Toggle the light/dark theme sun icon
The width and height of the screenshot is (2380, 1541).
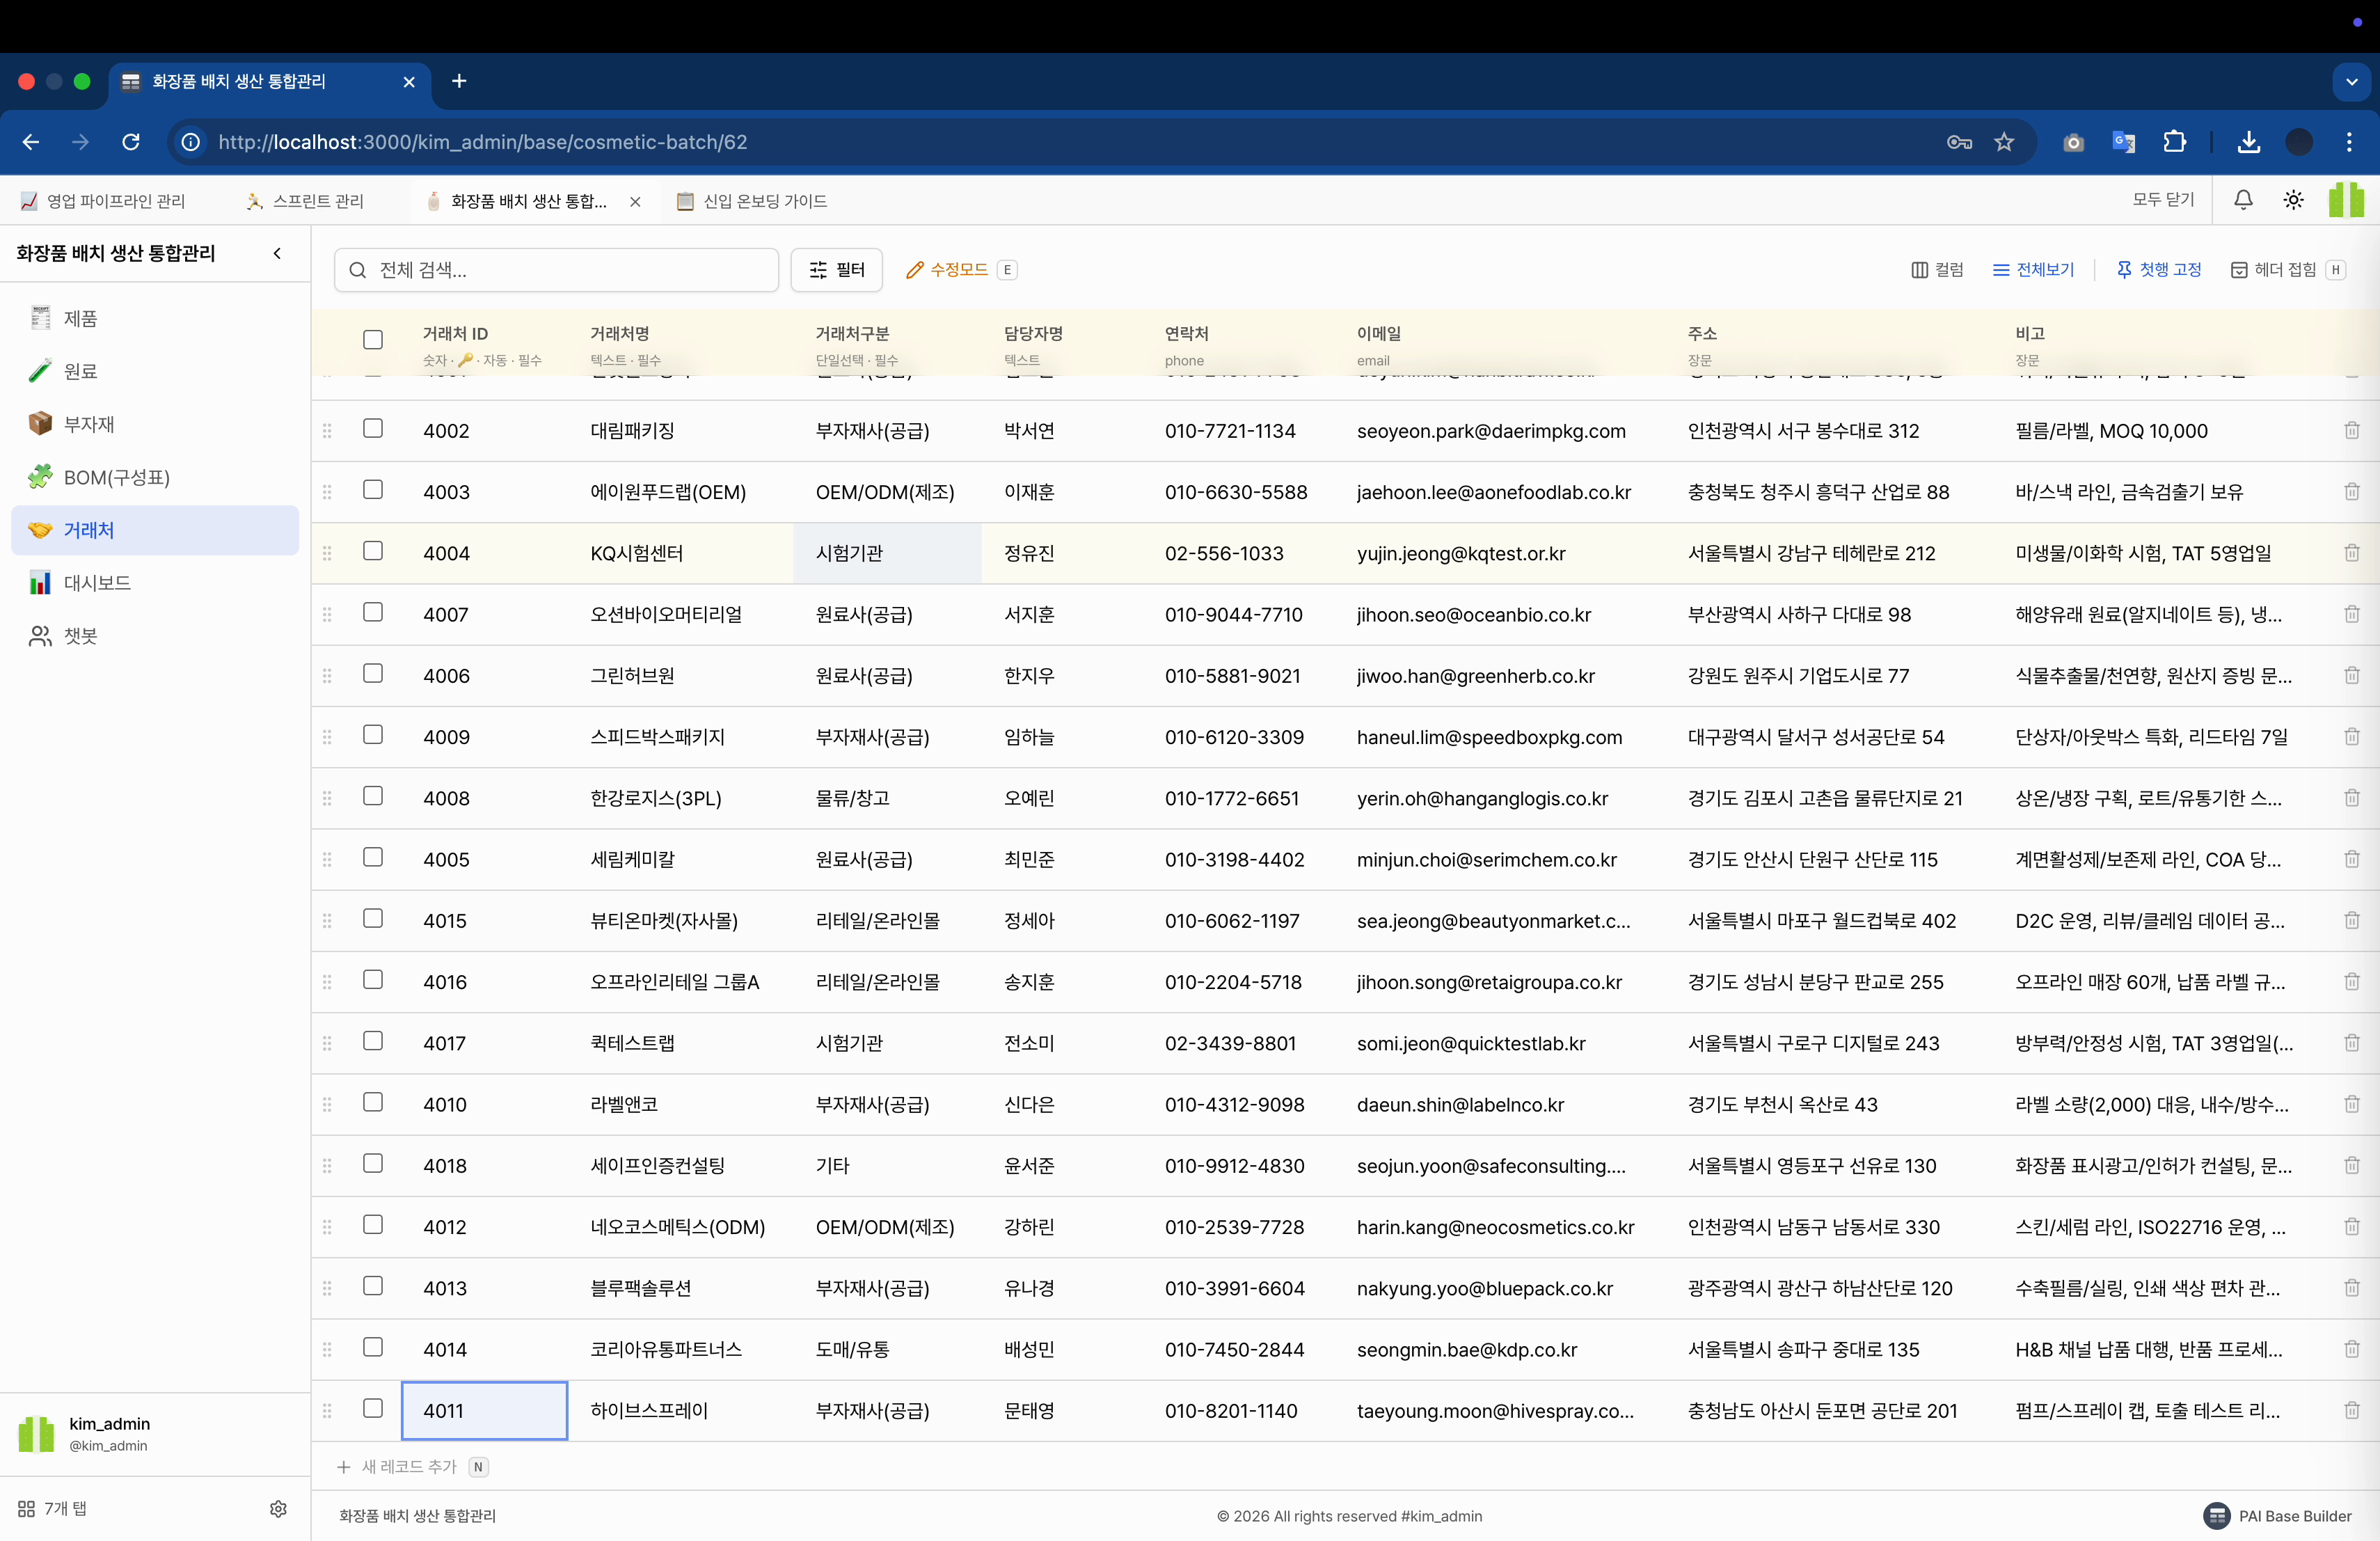tap(2293, 200)
